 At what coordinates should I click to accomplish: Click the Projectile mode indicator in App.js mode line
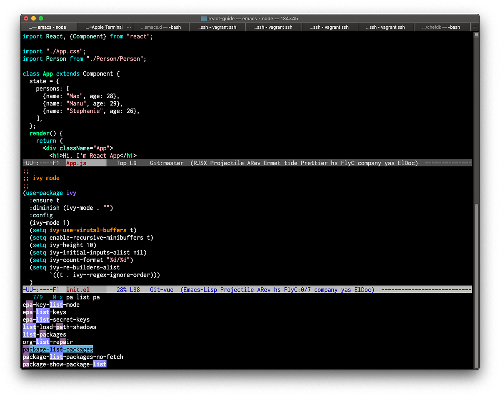pos(227,163)
